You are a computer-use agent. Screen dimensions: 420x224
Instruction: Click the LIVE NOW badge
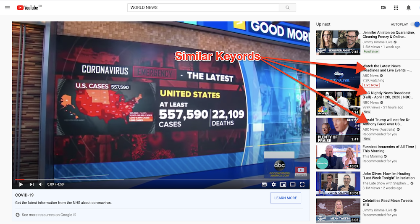click(371, 85)
